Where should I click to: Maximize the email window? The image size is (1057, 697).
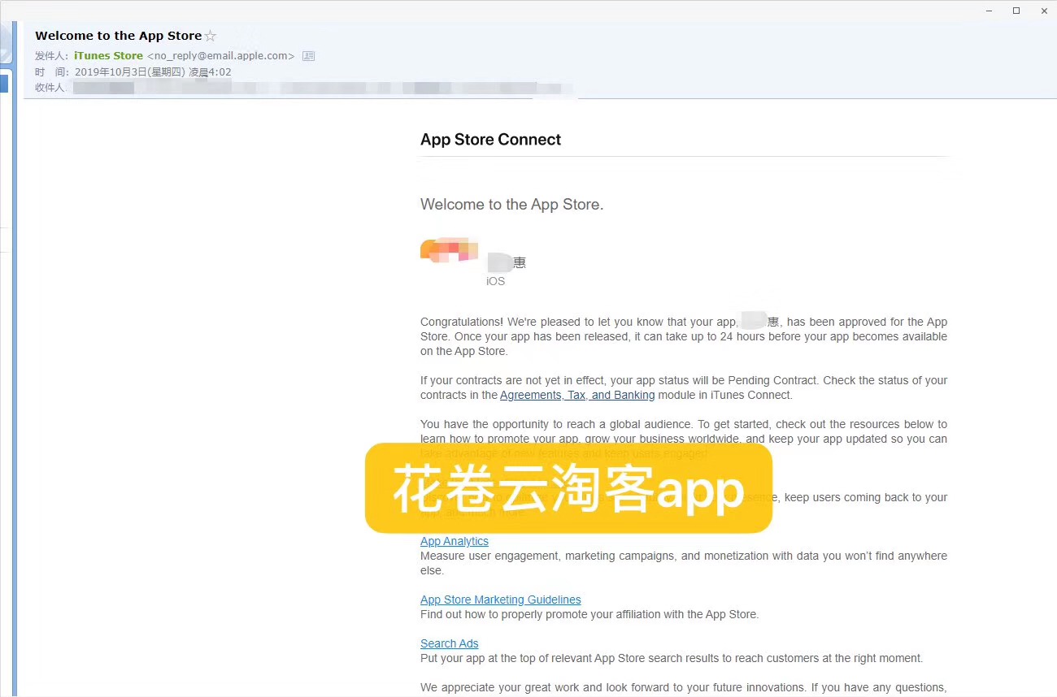coord(1016,11)
